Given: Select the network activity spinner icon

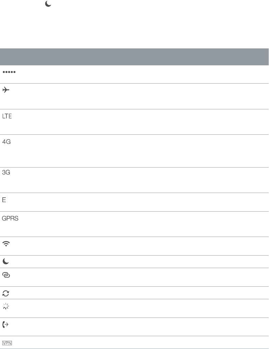Looking at the screenshot, I should coord(6,306).
